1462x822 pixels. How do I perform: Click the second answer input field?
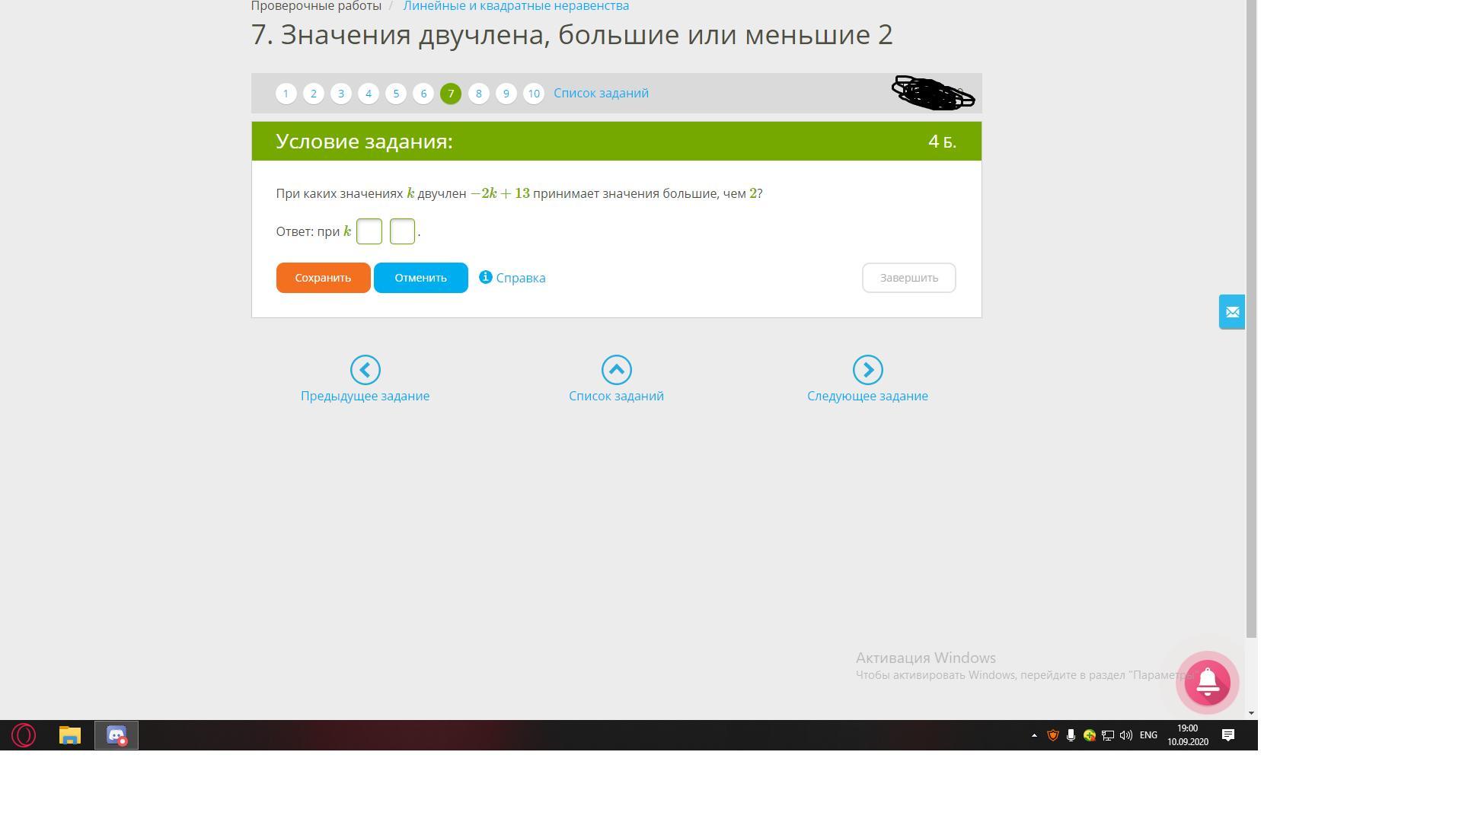[x=402, y=231]
